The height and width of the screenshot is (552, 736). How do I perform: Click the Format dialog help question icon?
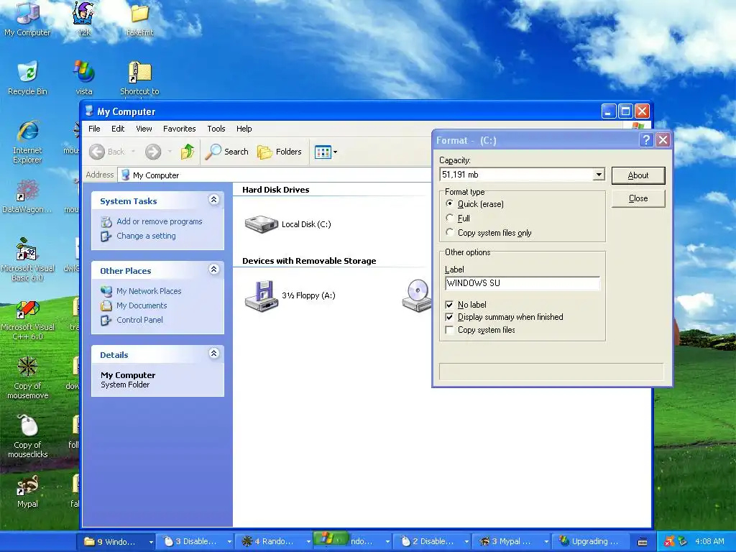(646, 140)
